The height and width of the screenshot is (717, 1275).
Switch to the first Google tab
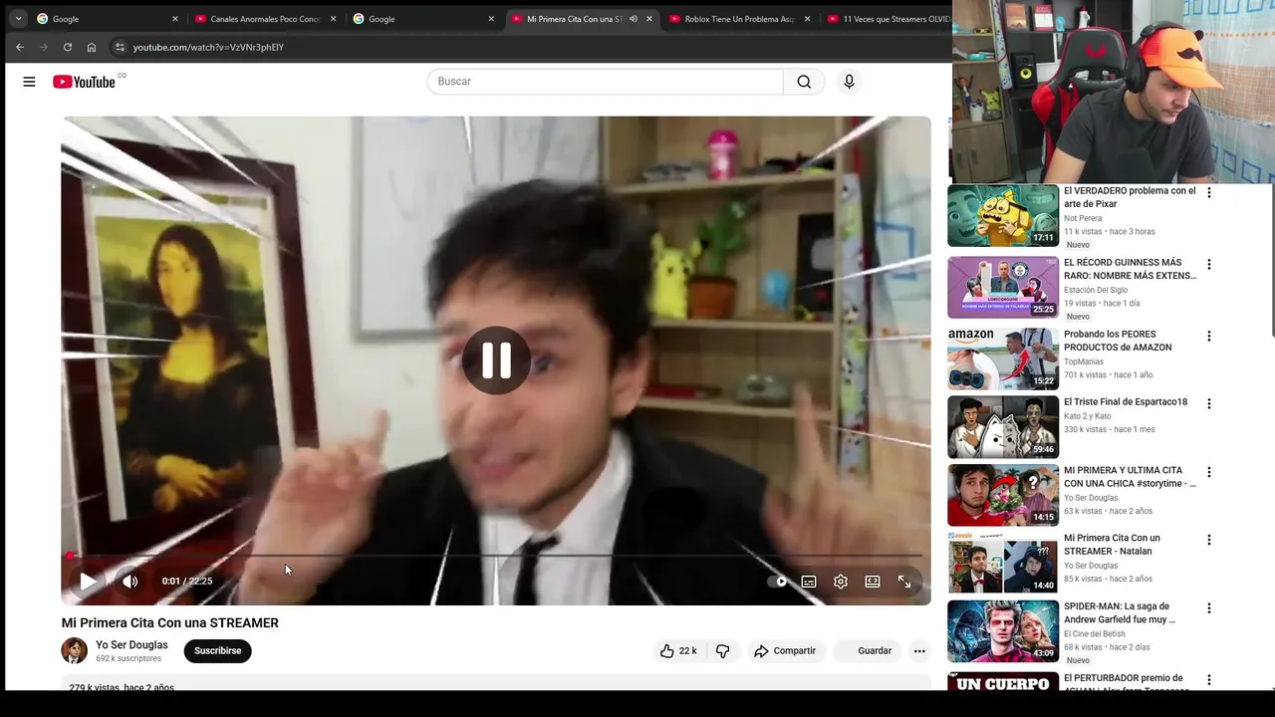tap(108, 19)
